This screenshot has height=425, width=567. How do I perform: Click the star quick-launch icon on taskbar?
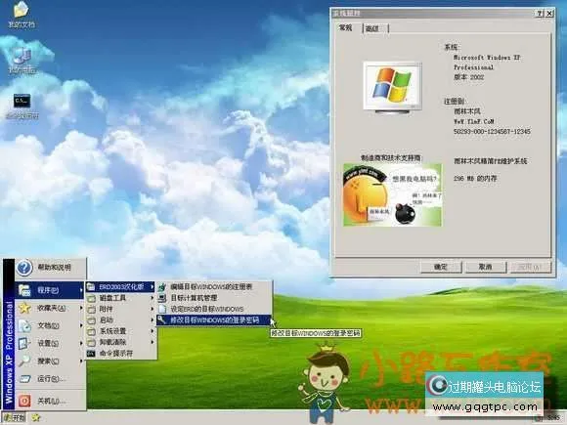pyautogui.click(x=36, y=418)
